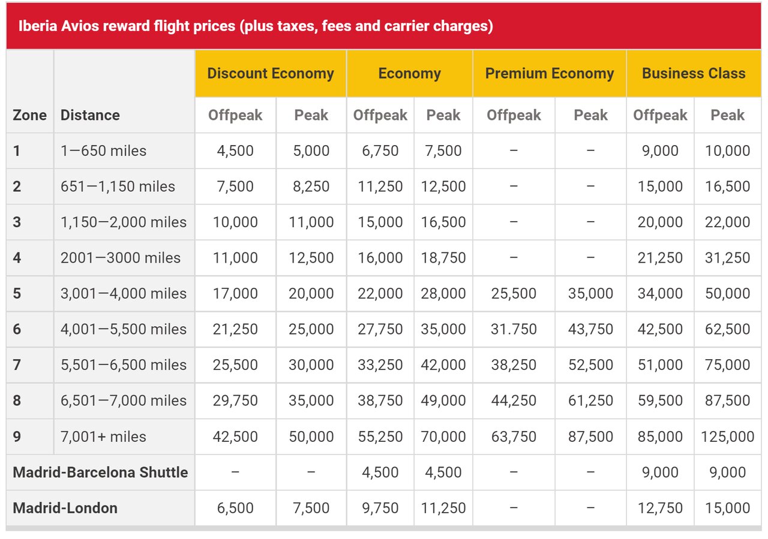
Task: Click Madrid-London Business offpeak price 12,750
Action: pos(660,508)
